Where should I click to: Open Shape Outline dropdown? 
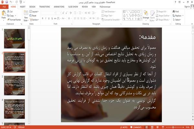coord(163,16)
